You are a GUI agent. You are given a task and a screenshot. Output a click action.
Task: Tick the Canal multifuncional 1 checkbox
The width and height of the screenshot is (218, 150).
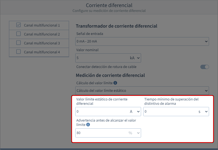[18, 25]
